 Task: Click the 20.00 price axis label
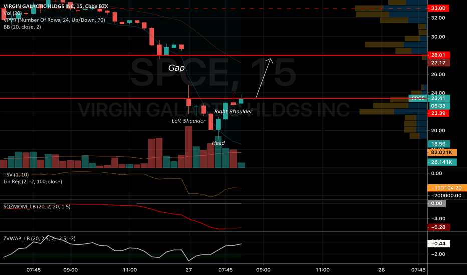pyautogui.click(x=438, y=131)
